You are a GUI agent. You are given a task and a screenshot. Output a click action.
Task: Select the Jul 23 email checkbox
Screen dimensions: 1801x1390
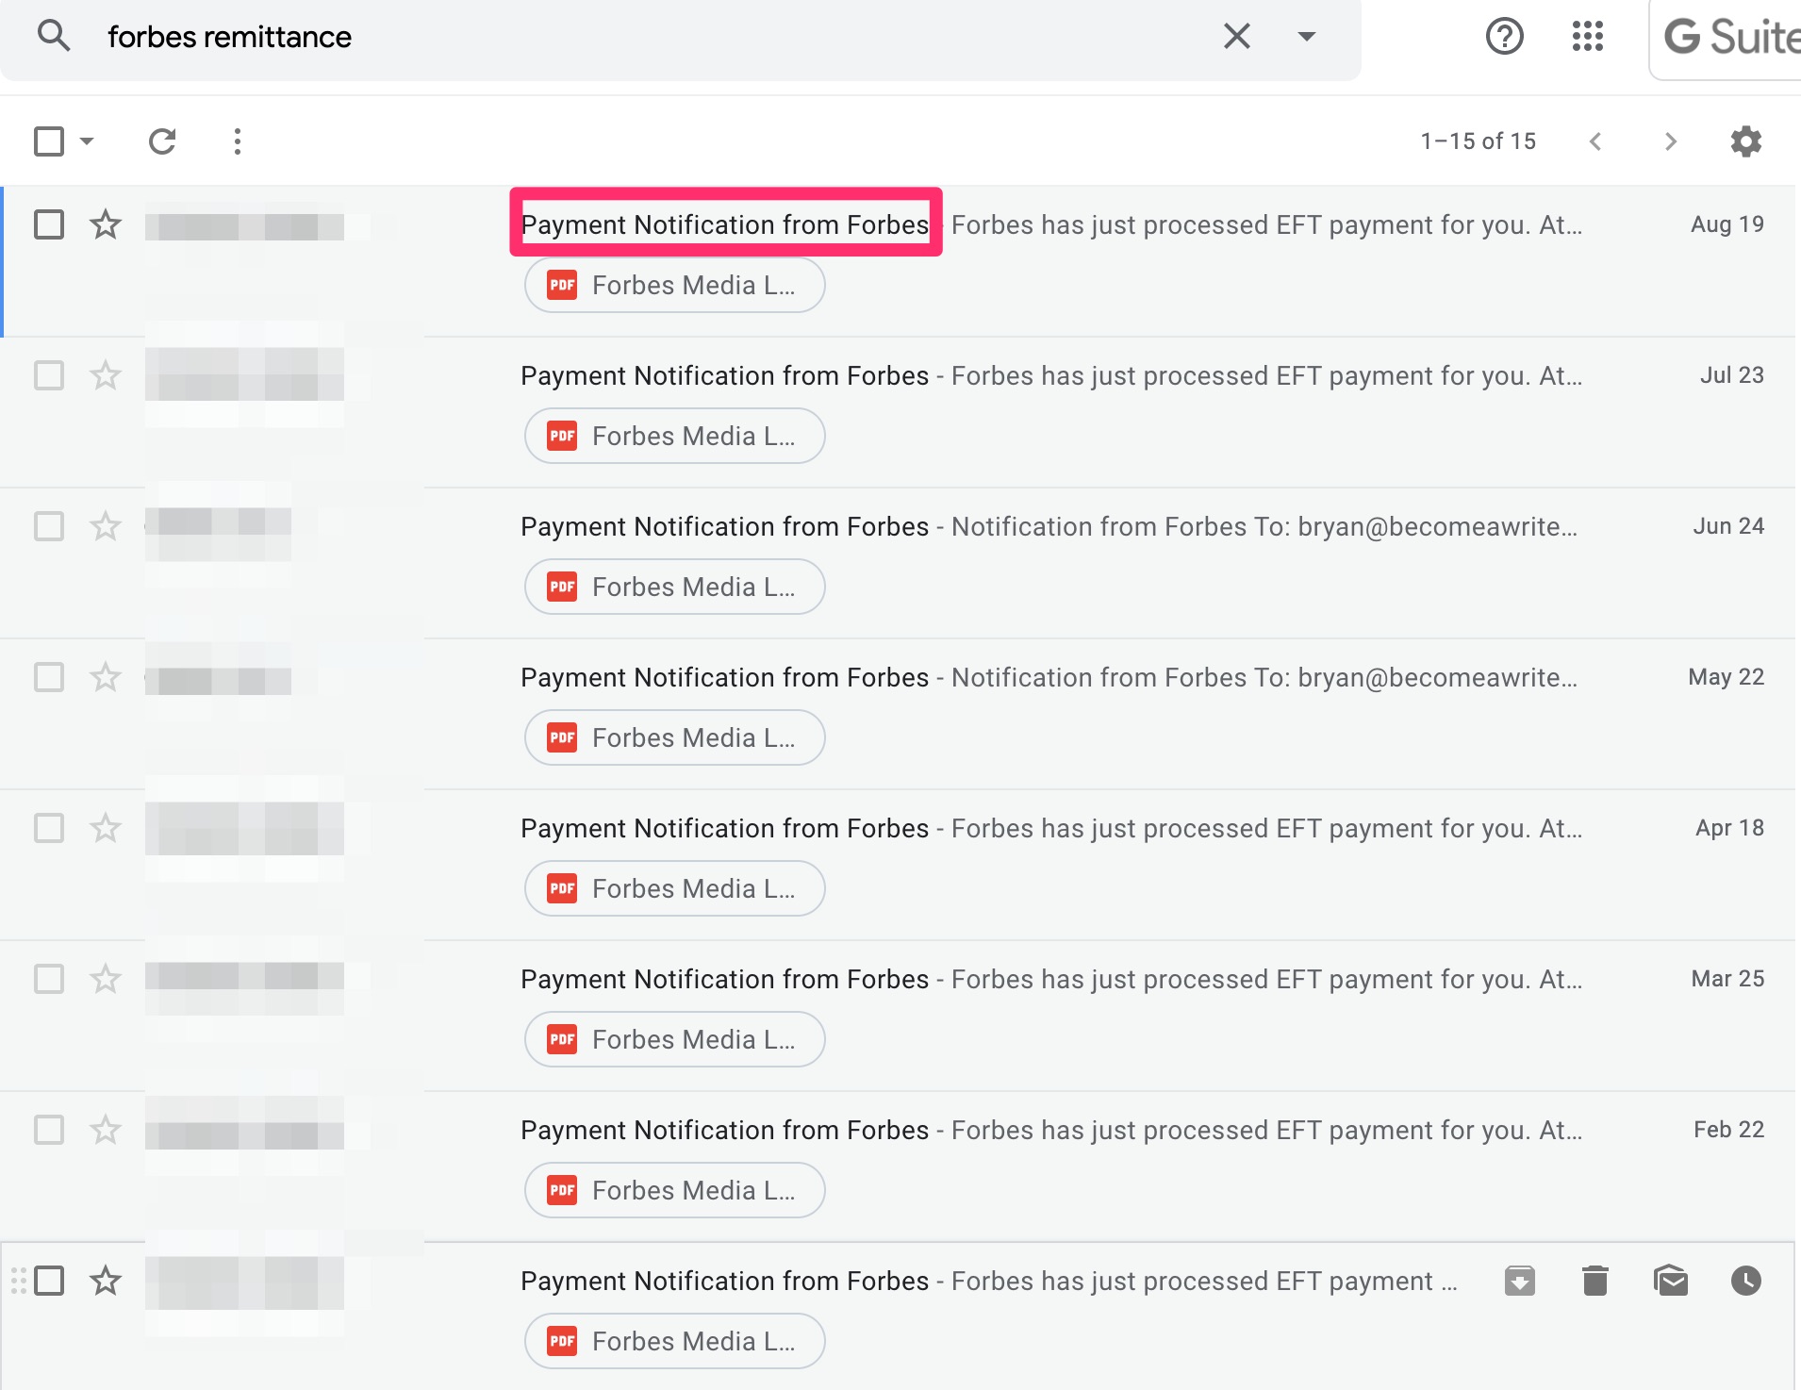49,375
